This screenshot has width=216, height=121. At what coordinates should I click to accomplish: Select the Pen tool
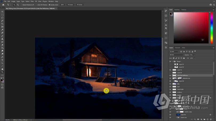(2, 57)
